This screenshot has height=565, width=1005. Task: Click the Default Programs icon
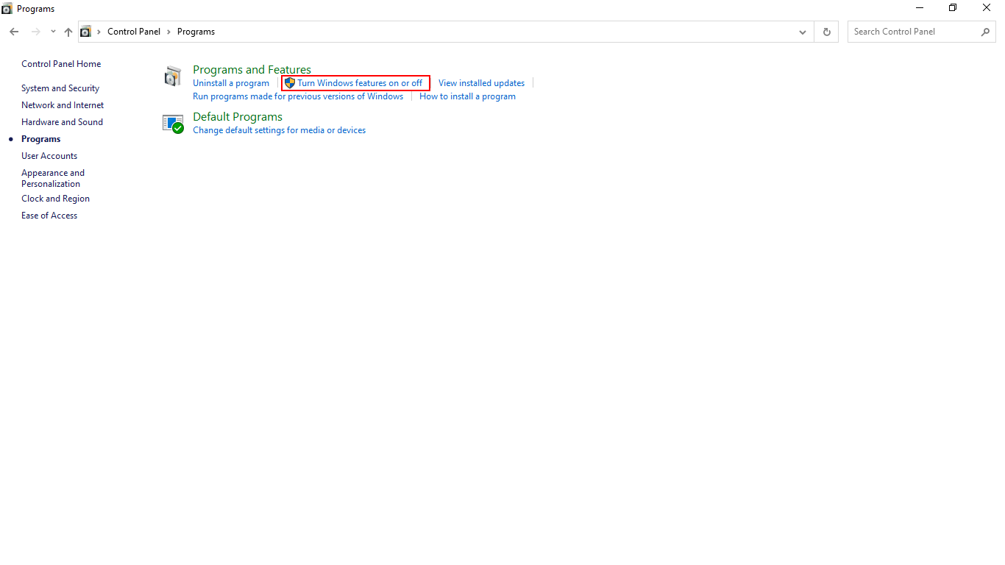click(173, 124)
